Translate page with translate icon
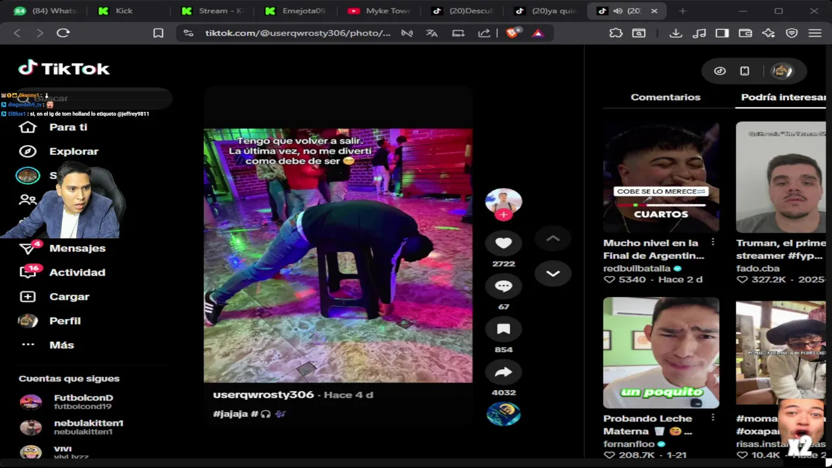 [432, 32]
